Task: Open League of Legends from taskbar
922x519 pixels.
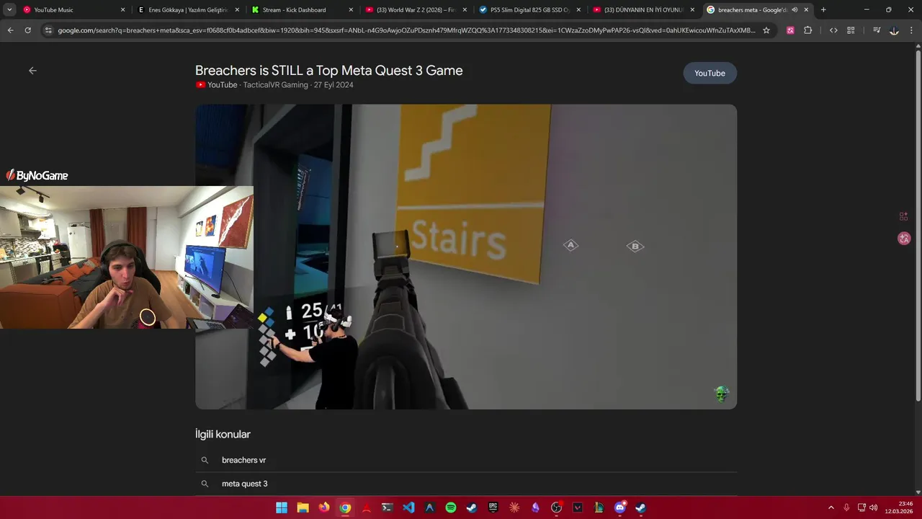Action: 599,507
